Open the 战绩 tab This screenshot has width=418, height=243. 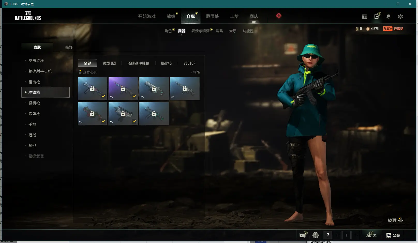[171, 16]
